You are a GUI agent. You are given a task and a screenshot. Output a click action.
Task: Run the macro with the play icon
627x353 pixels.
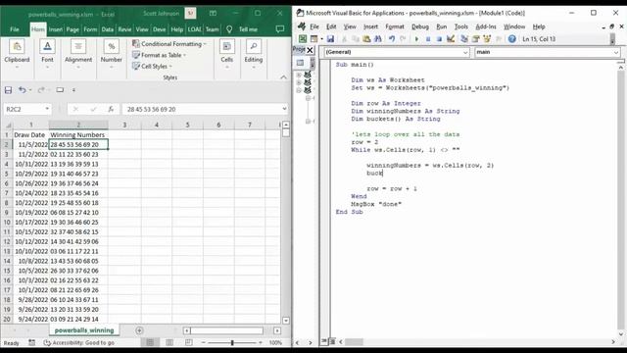[416, 39]
